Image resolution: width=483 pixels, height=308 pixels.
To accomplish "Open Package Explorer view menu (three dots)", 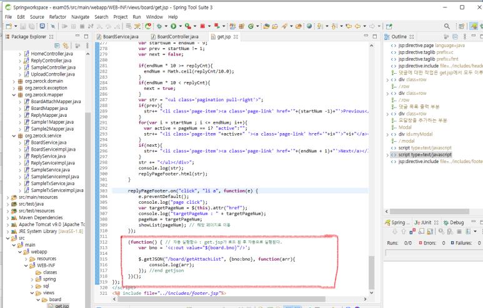I will click(x=87, y=46).
